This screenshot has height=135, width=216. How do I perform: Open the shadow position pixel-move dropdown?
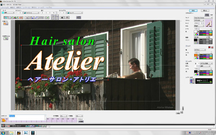click(x=207, y=63)
